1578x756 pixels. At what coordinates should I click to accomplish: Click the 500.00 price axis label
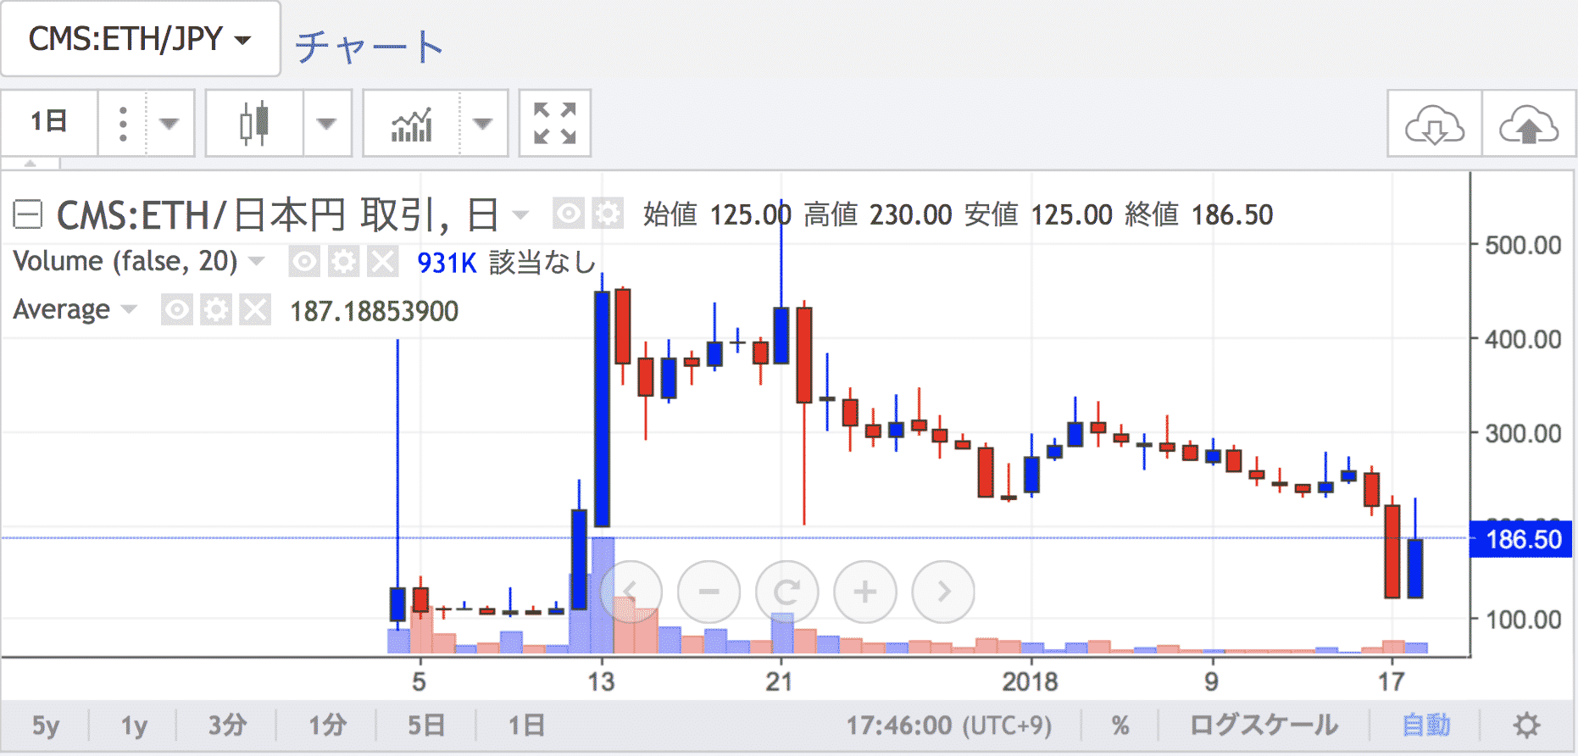click(1523, 246)
